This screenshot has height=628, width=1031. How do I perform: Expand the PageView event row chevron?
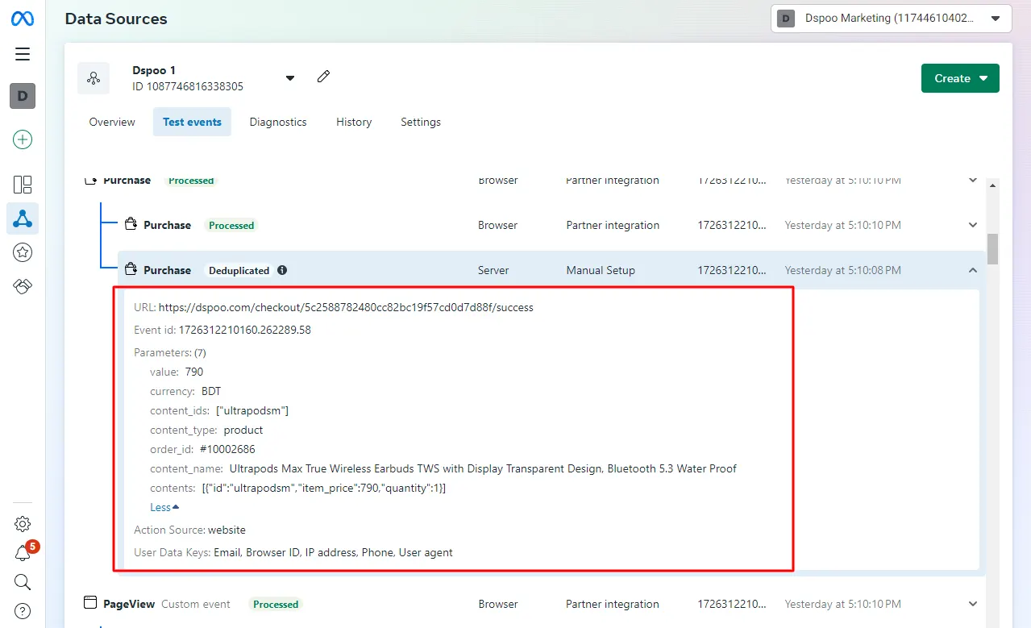973,604
